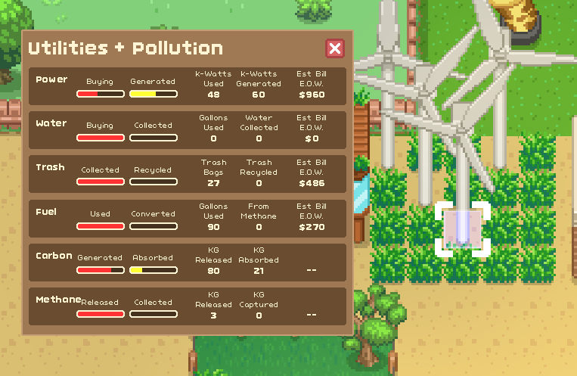Image resolution: width=577 pixels, height=376 pixels.
Task: Click the KG Absorbed value 21
Action: coord(259,271)
